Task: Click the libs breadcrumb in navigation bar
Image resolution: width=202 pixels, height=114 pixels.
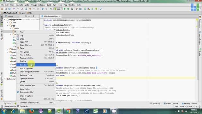Action: coord(29,13)
